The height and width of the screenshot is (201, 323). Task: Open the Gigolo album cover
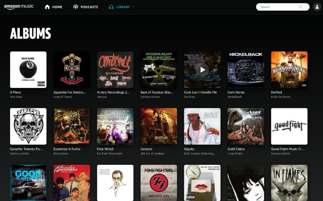point(202,126)
